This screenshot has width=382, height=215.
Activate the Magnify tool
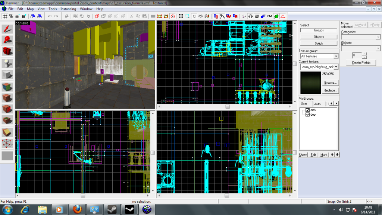pos(7,40)
